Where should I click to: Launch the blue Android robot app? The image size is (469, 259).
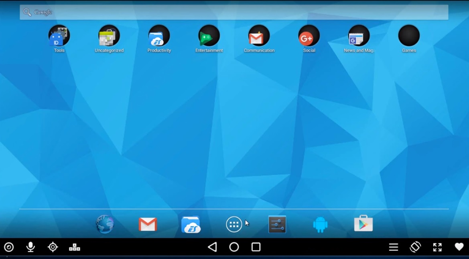click(320, 225)
